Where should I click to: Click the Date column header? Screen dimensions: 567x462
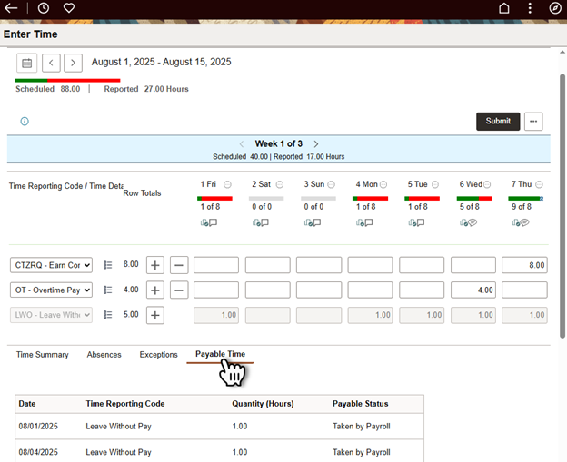(x=27, y=404)
